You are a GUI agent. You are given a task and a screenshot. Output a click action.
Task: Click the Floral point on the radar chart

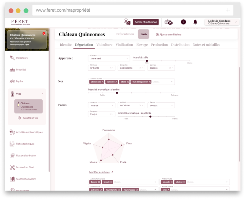point(121,145)
